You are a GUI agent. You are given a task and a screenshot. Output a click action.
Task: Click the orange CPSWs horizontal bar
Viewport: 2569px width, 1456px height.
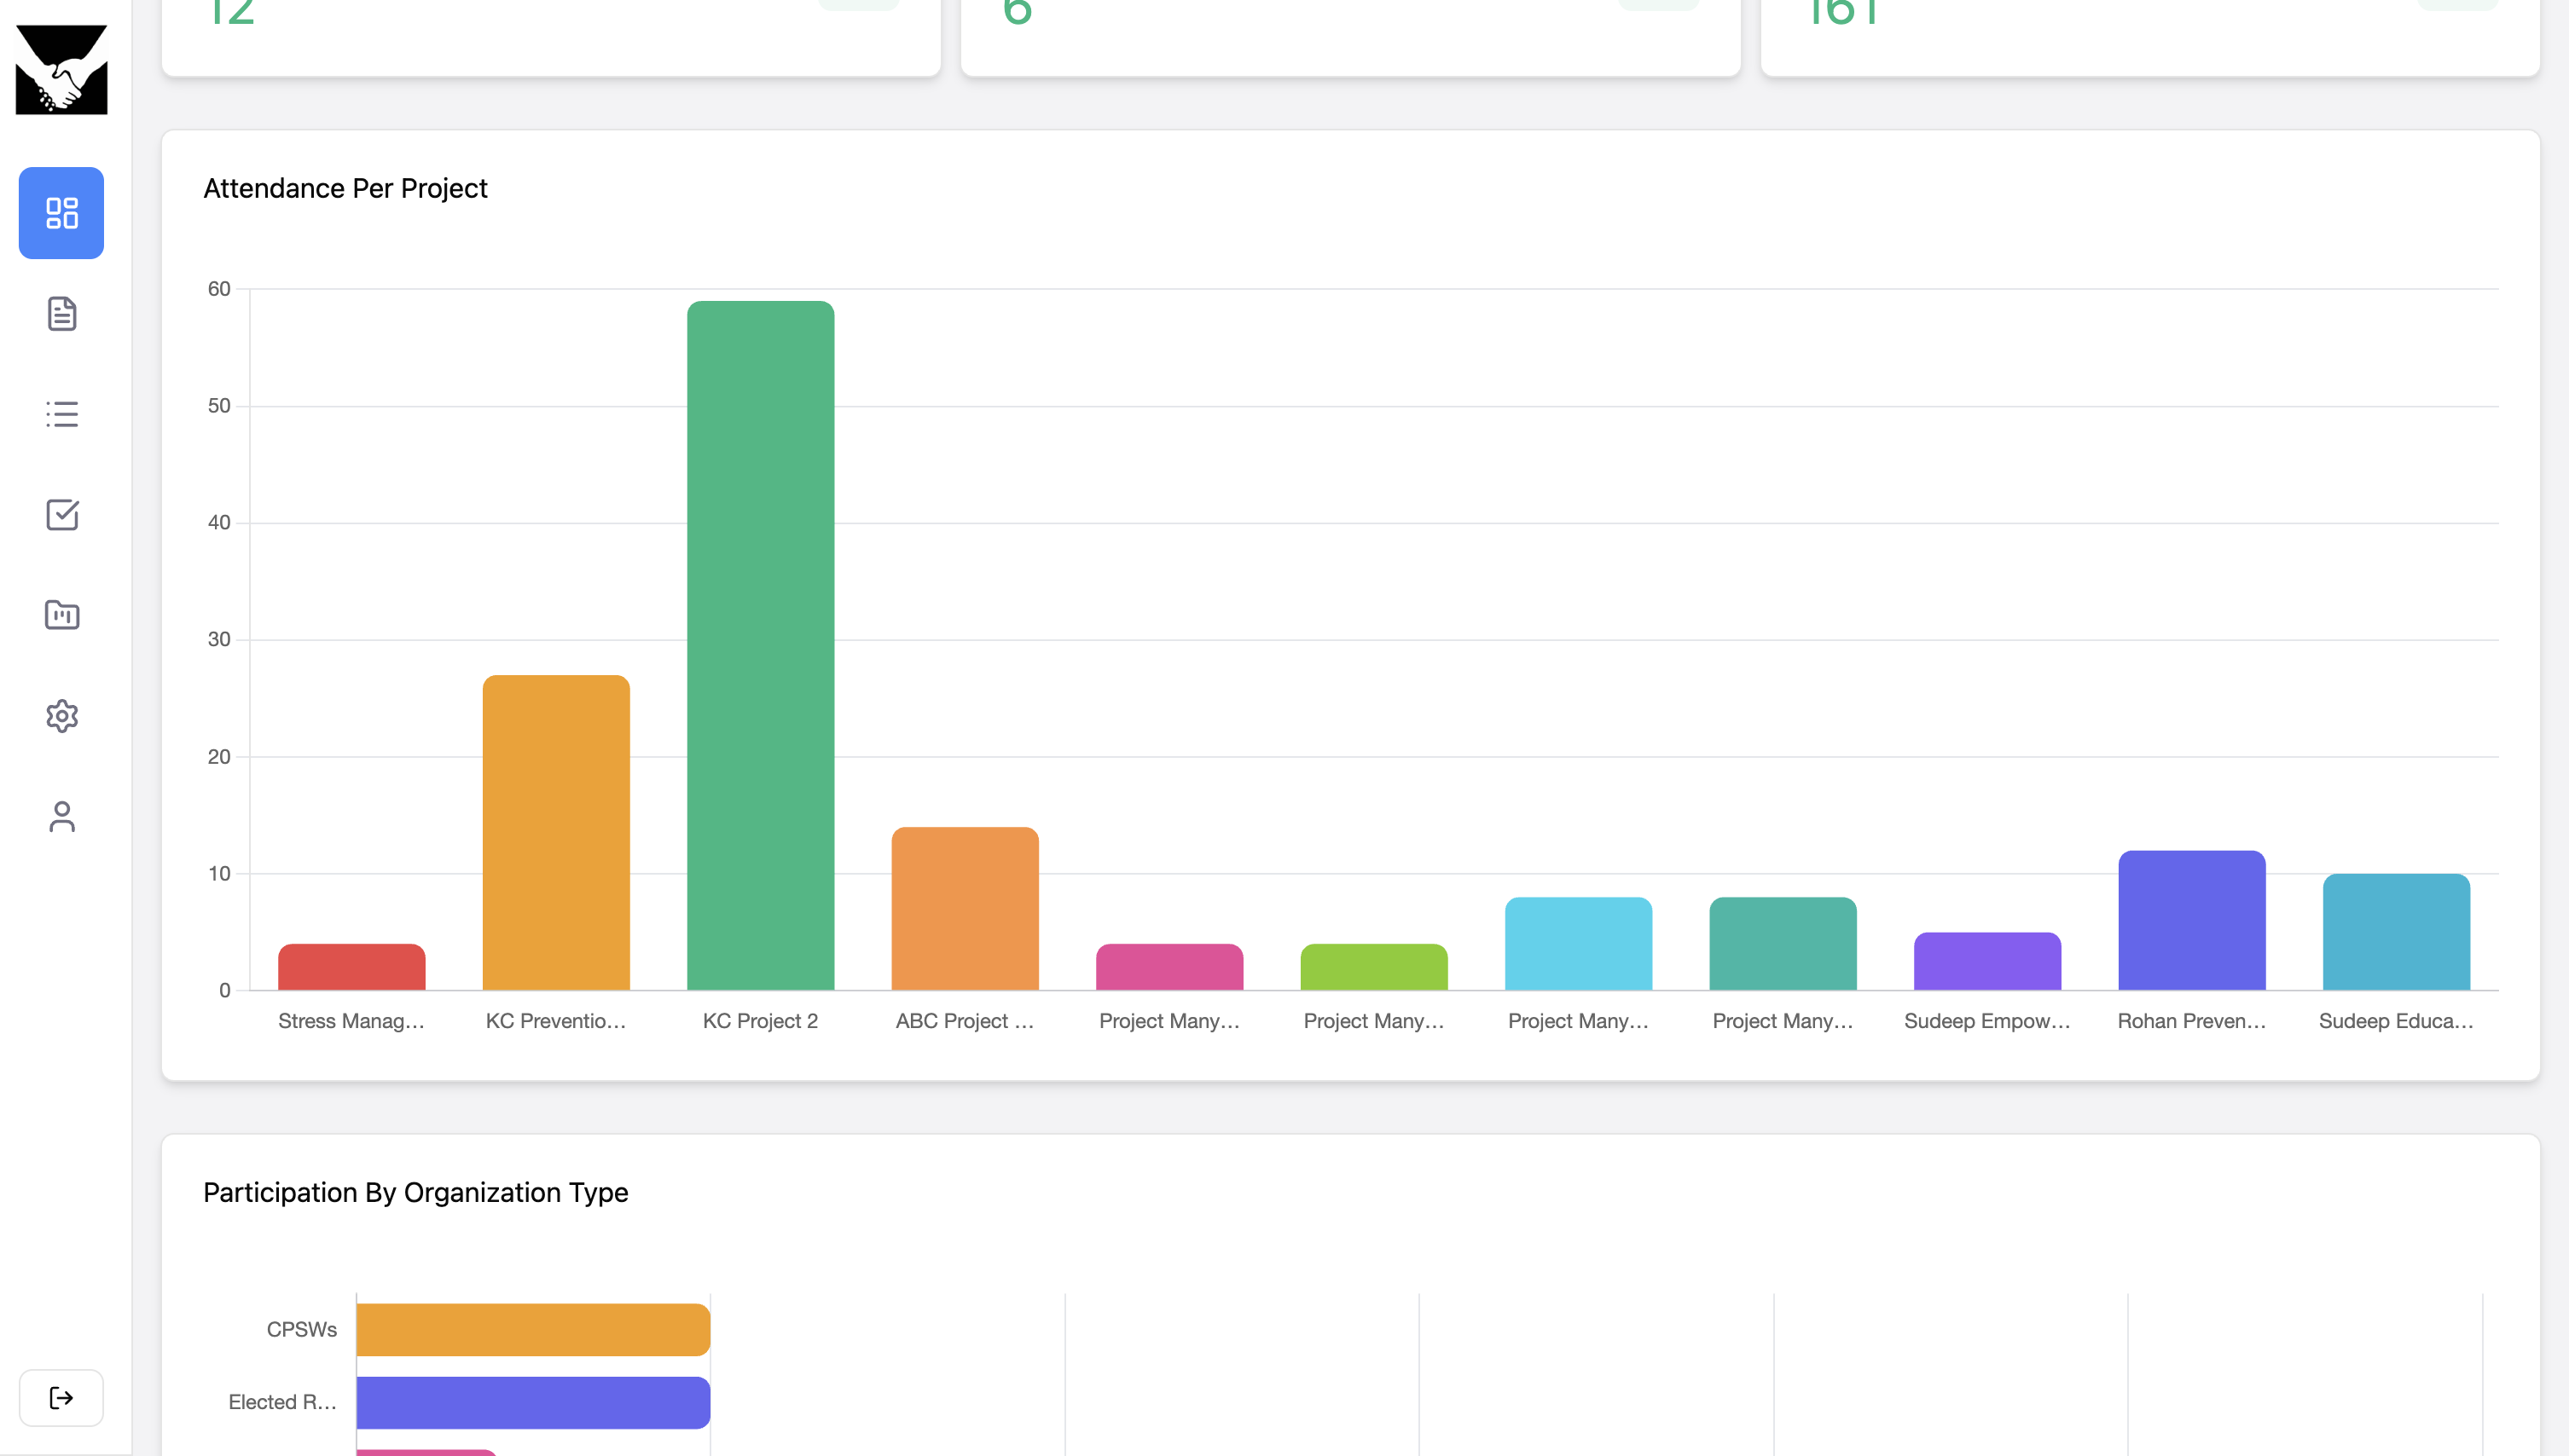click(533, 1329)
